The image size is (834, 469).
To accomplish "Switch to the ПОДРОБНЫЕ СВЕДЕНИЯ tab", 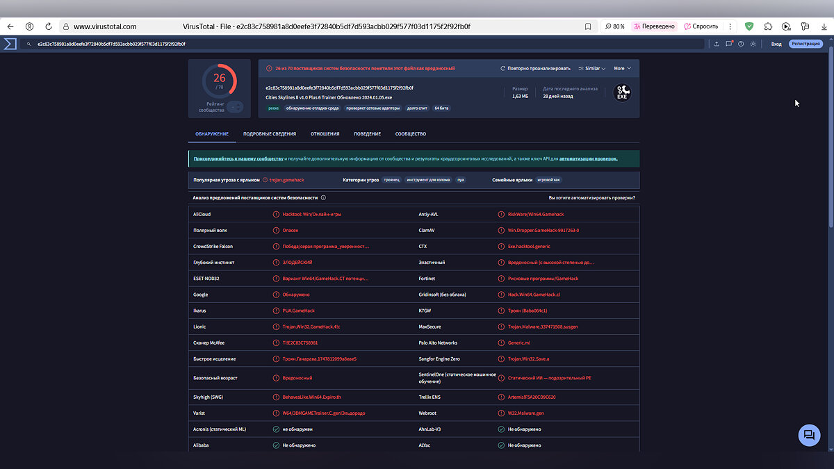I will [x=270, y=134].
